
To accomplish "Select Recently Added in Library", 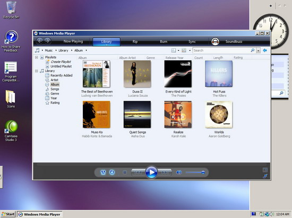I will coord(62,75).
